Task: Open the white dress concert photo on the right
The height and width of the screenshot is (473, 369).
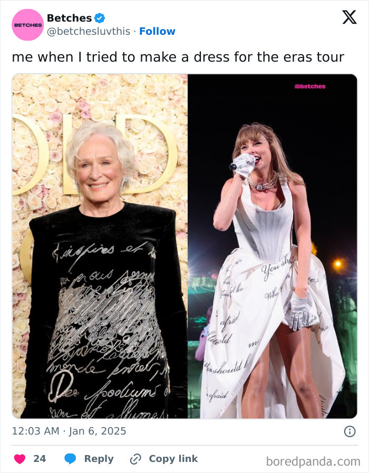Action: [273, 246]
